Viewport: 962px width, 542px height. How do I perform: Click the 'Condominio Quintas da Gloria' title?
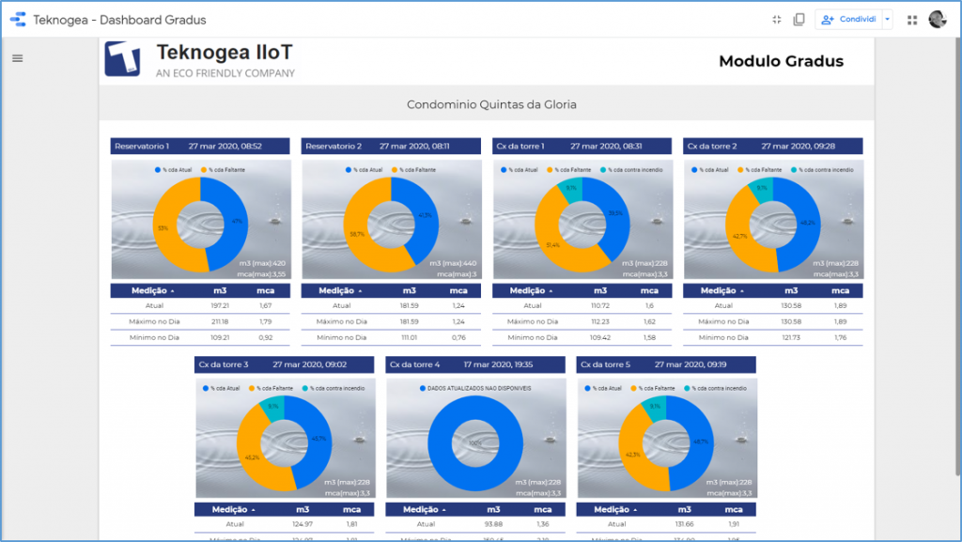click(x=491, y=105)
